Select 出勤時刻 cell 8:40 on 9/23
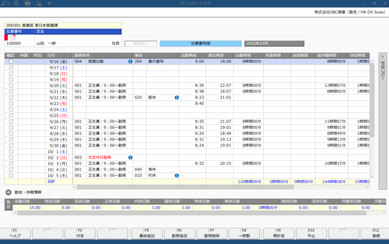The width and height of the screenshot is (389, 244). click(193, 104)
